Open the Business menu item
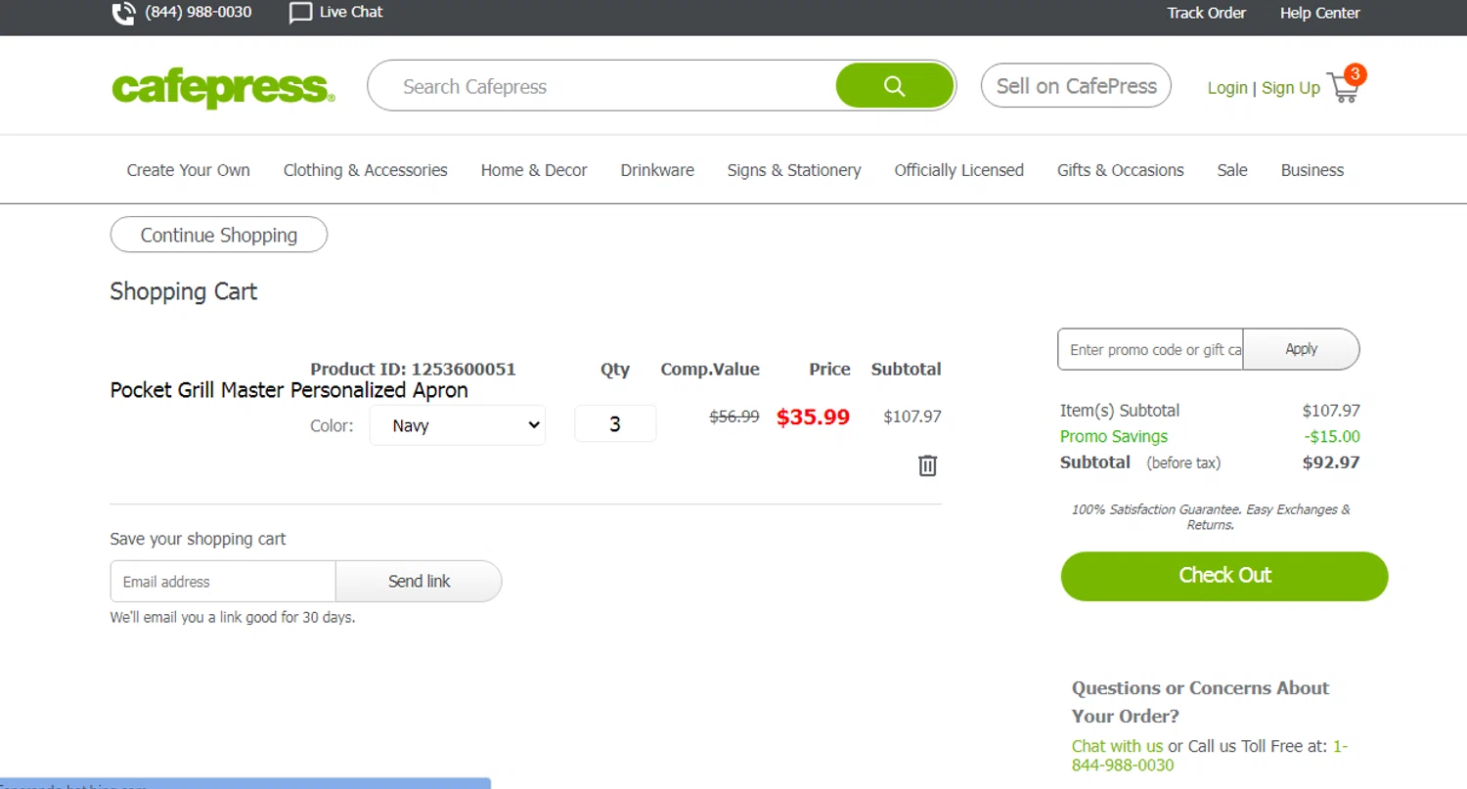 1312,170
